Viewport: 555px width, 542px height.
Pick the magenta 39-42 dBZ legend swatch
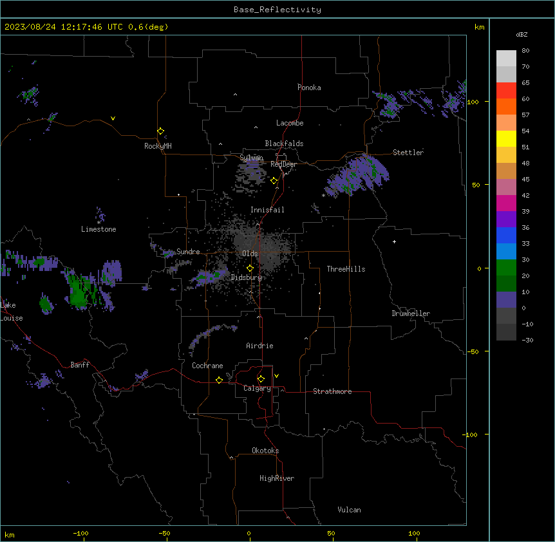(506, 203)
